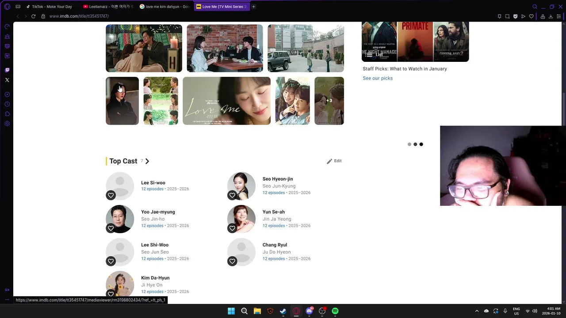Open File Explorer from the taskbar
The height and width of the screenshot is (318, 566).
tap(257, 311)
